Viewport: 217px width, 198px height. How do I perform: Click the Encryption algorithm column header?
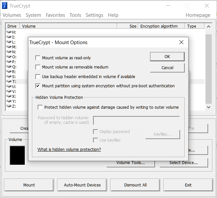[x=161, y=26]
